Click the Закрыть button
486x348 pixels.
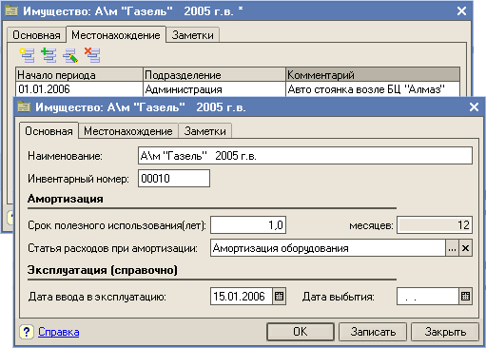(x=445, y=332)
